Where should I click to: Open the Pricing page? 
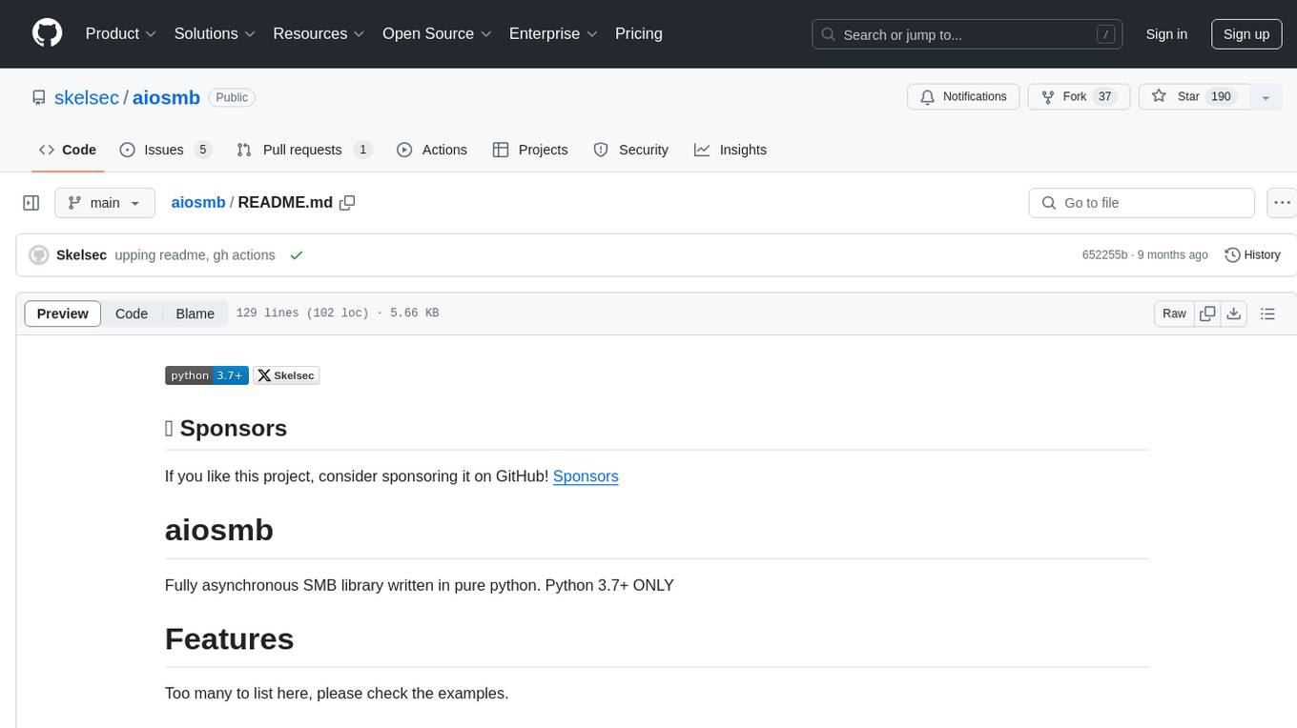[x=639, y=33]
